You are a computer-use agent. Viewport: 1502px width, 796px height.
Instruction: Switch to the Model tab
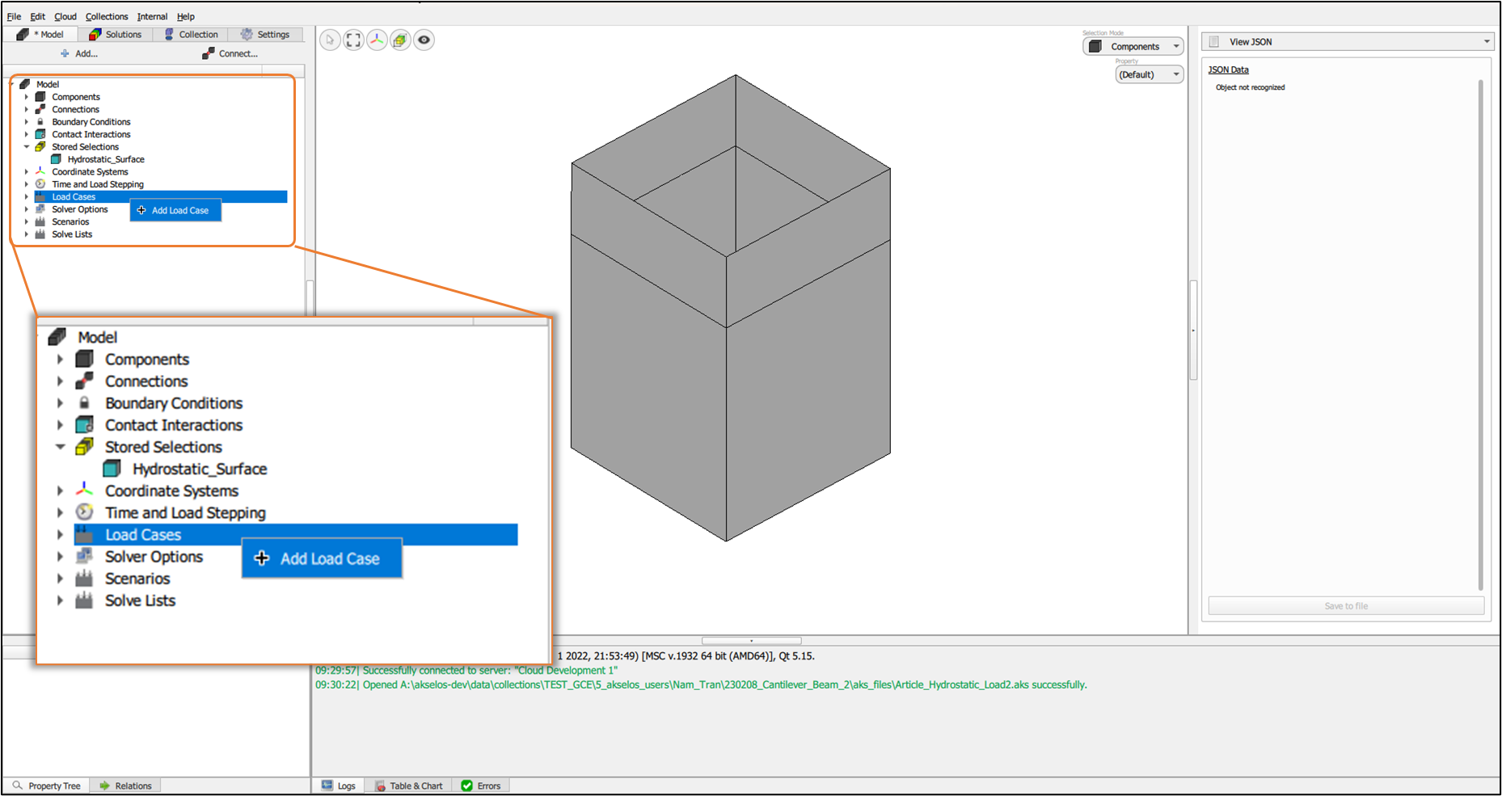tap(40, 35)
